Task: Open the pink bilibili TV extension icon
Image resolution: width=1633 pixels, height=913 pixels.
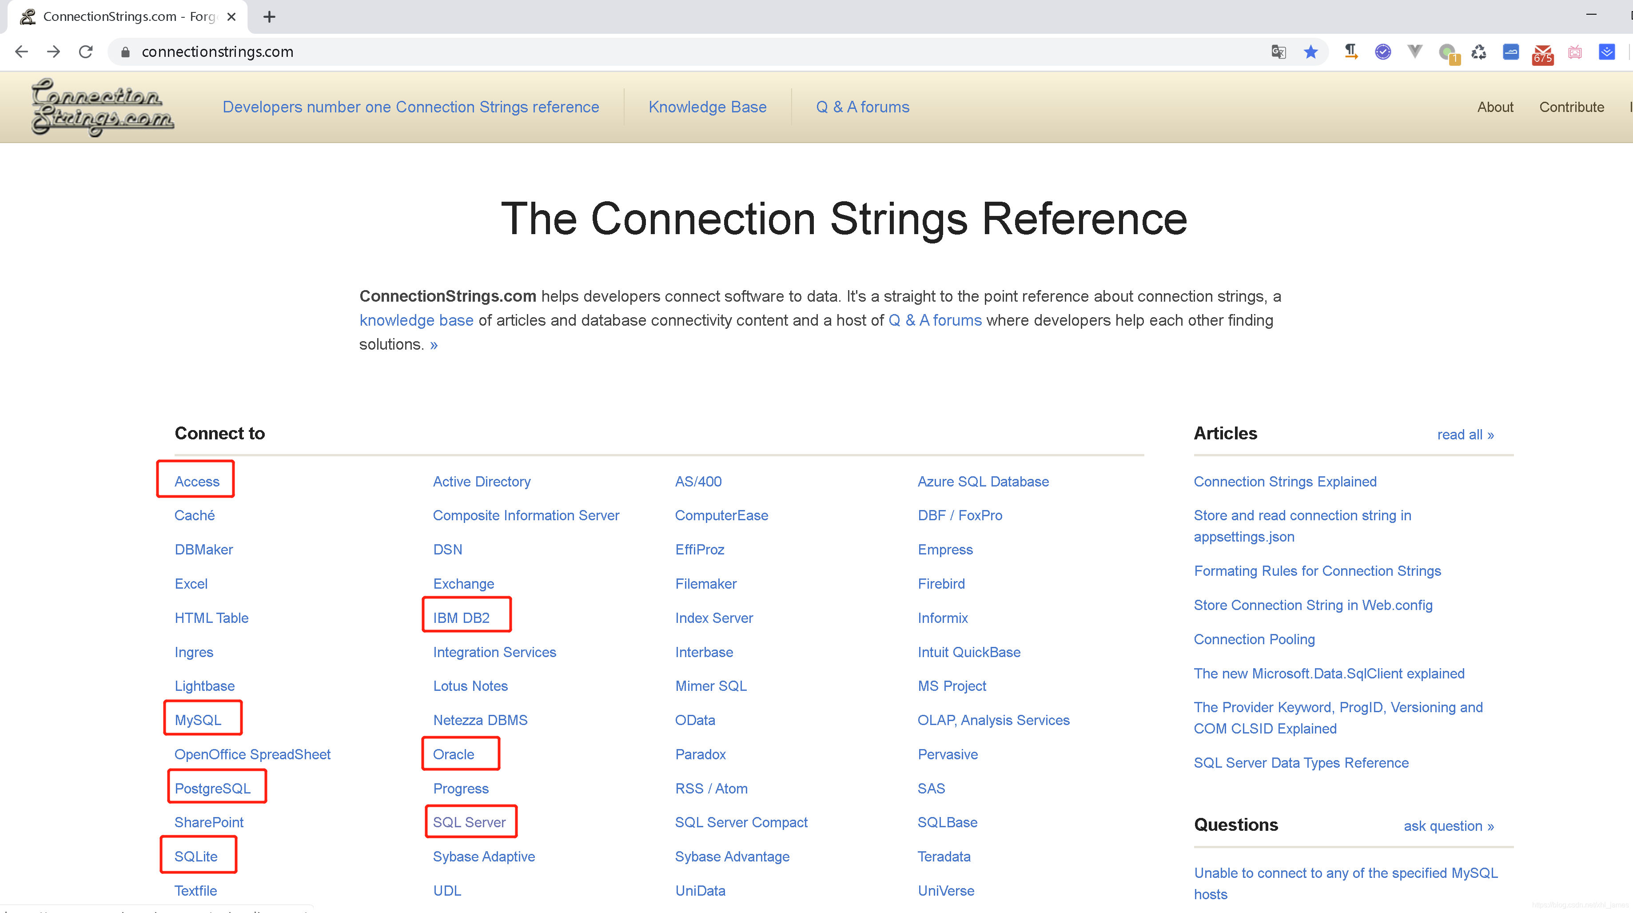Action: tap(1575, 52)
